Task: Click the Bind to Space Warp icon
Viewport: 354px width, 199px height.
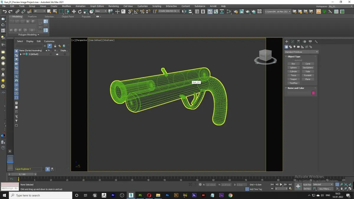Action: (x=29, y=11)
